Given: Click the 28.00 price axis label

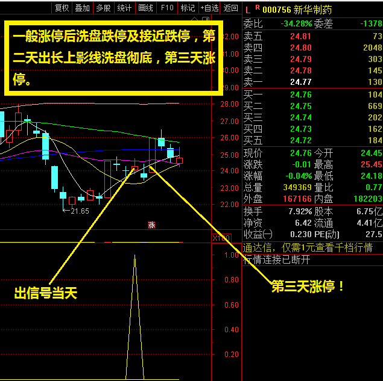Looking at the screenshot, I should (229, 104).
